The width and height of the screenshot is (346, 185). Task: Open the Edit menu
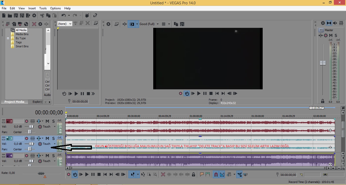coord(12,8)
